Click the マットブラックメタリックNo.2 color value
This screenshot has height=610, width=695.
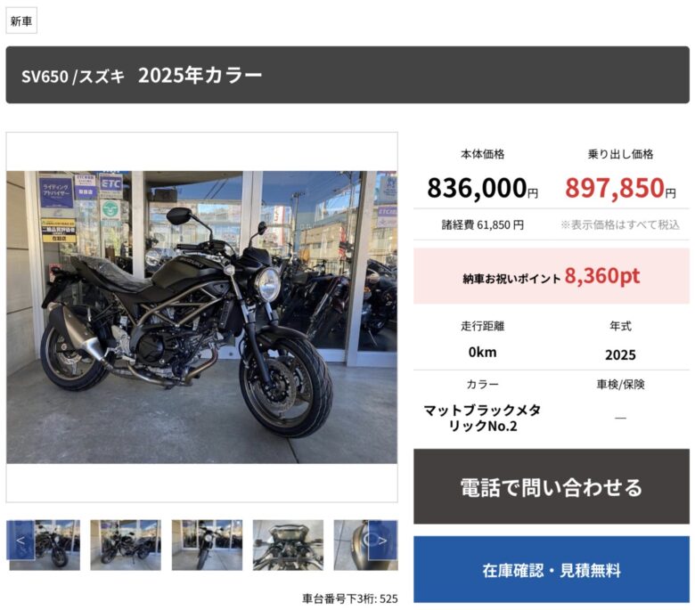(483, 418)
